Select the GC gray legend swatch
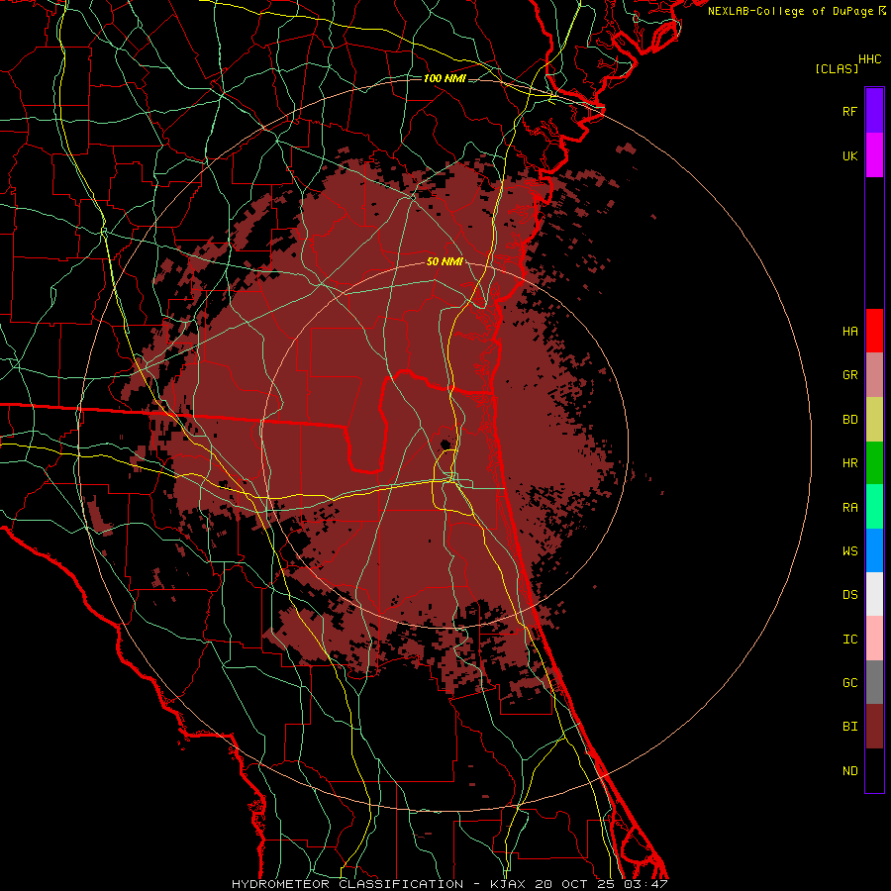The image size is (891, 891). click(x=874, y=682)
